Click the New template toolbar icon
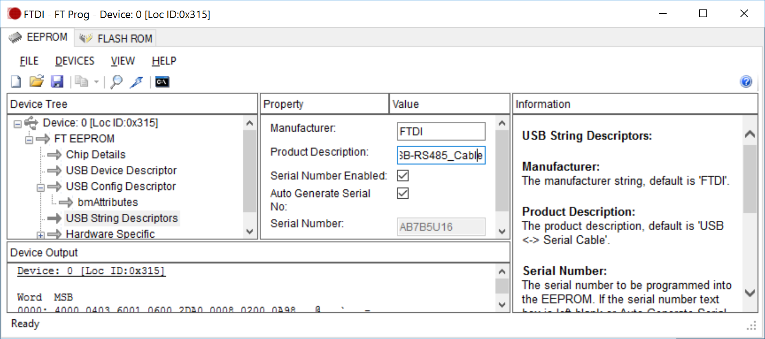This screenshot has height=339, width=765. tap(16, 82)
